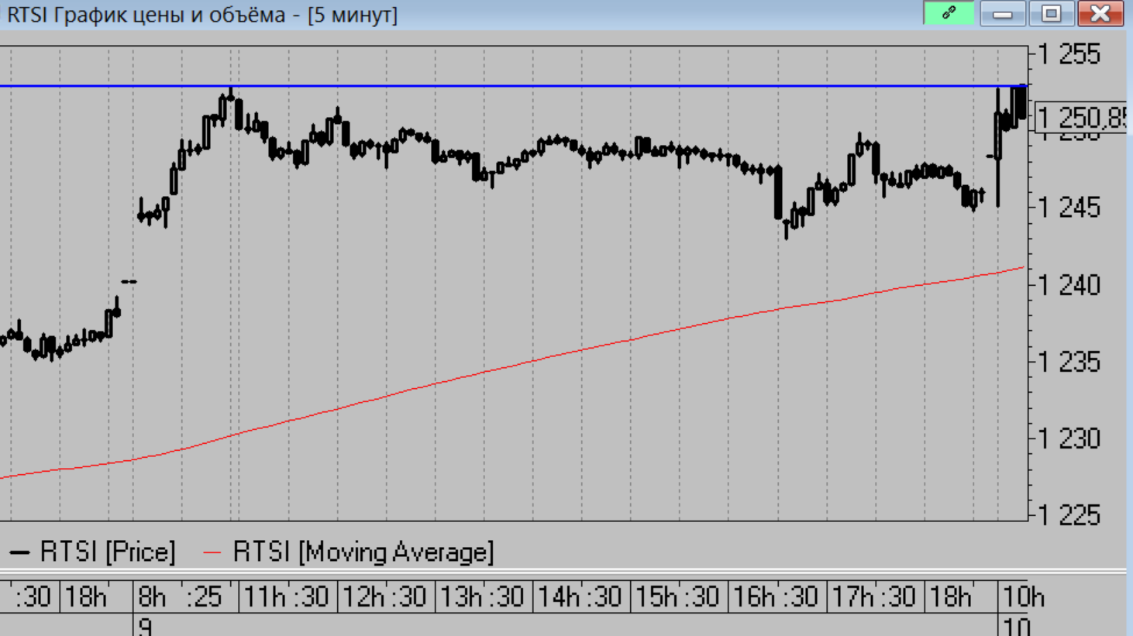Click the 10h time axis label
Image resolution: width=1133 pixels, height=636 pixels.
coord(1023,597)
